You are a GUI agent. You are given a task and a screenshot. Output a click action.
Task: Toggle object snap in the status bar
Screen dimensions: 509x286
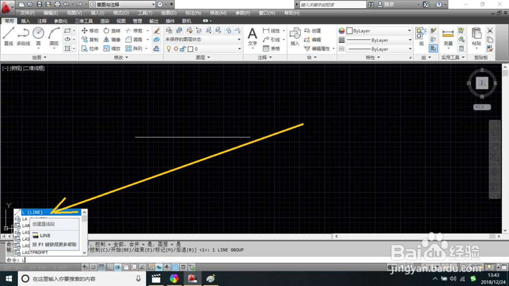point(126,267)
